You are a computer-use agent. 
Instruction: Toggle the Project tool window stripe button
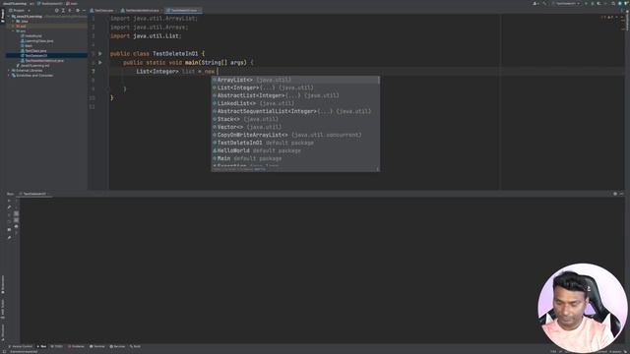click(x=2, y=16)
